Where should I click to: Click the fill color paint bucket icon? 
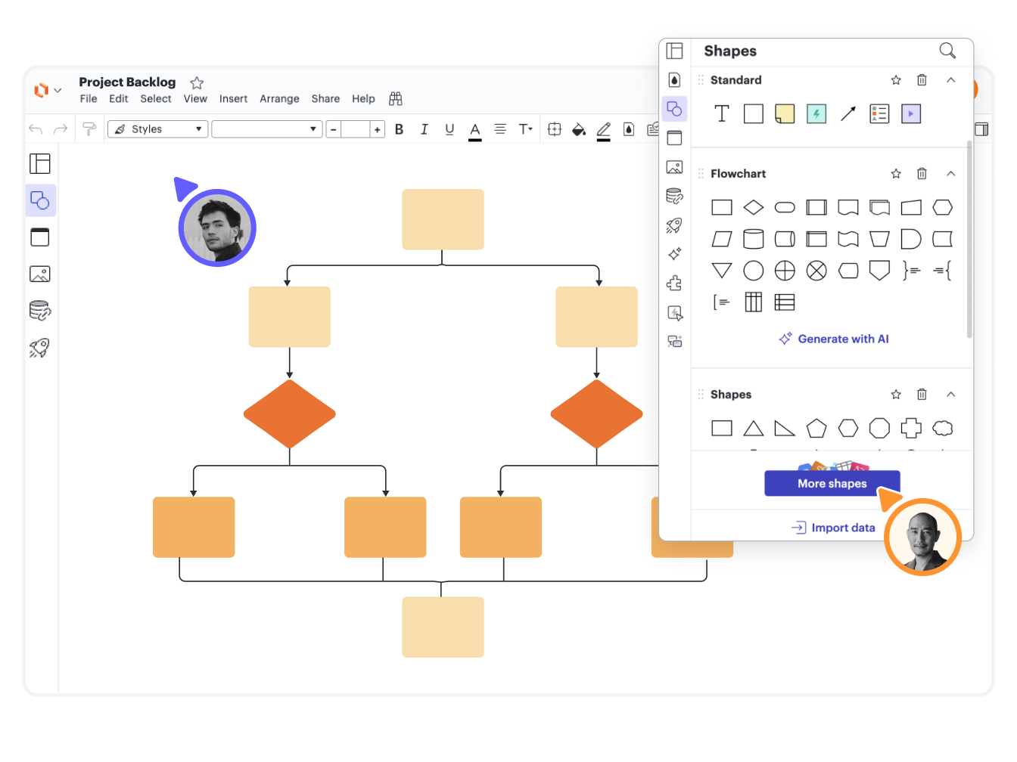(x=578, y=129)
